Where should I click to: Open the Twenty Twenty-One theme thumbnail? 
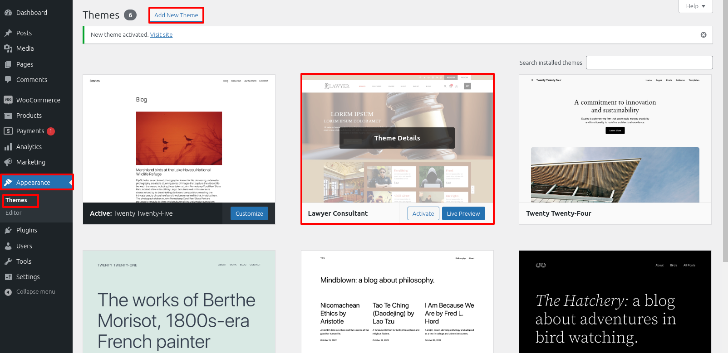[x=179, y=302]
